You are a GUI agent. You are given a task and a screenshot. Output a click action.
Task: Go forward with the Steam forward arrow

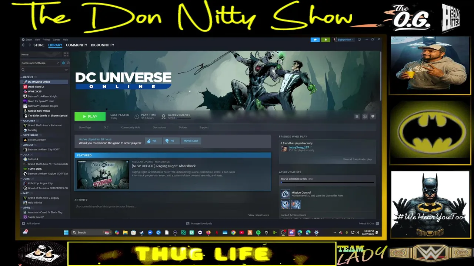click(29, 45)
